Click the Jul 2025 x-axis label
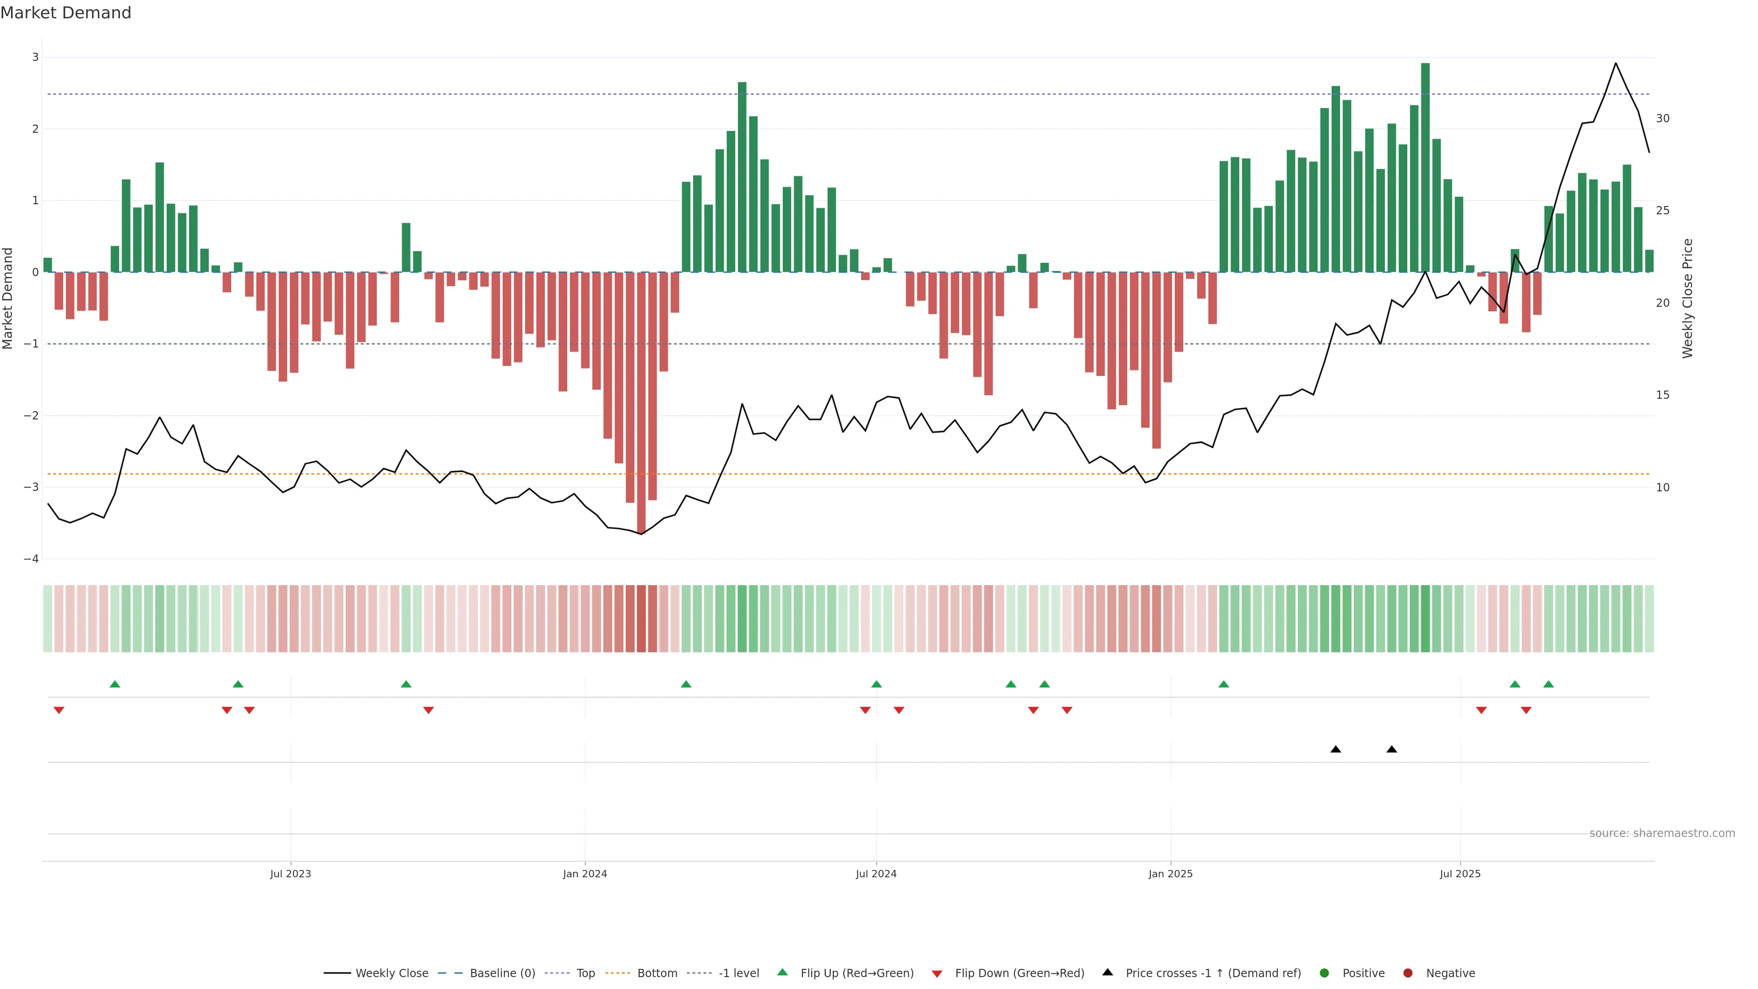 [1460, 874]
